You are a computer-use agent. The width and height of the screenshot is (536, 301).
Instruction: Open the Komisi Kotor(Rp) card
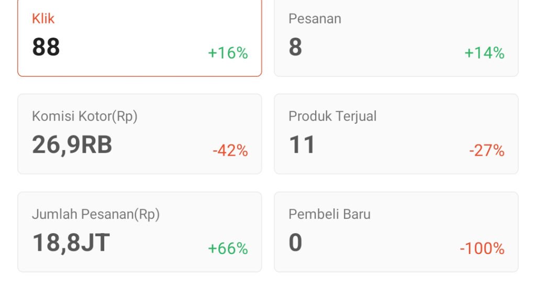coord(139,134)
